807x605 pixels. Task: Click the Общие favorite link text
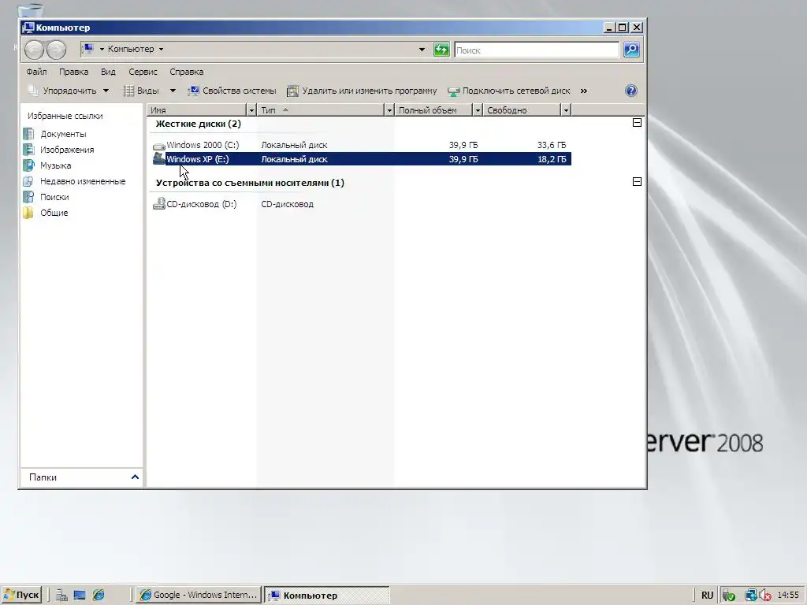tap(54, 213)
